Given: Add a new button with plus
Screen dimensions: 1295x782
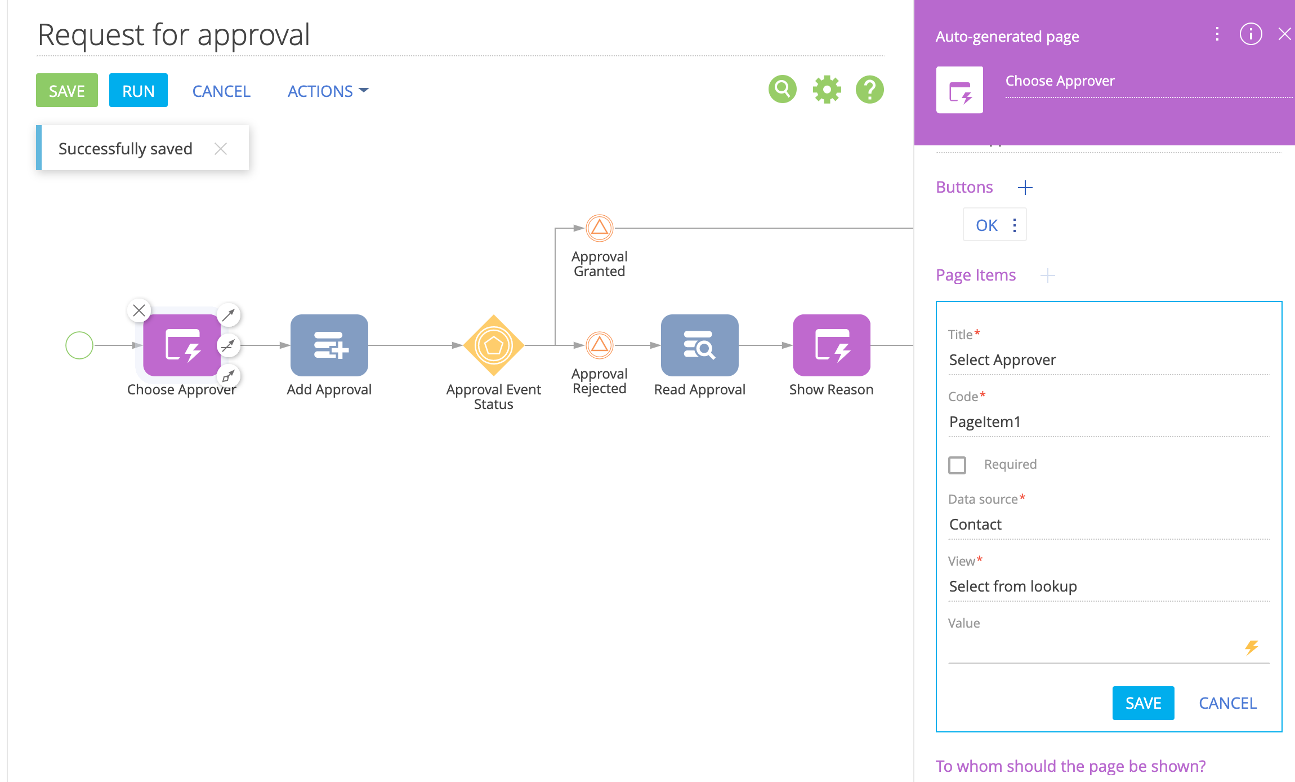Looking at the screenshot, I should click(1025, 188).
